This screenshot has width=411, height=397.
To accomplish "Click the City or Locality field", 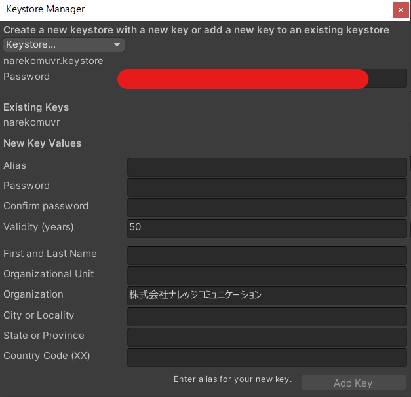I will click(x=267, y=317).
